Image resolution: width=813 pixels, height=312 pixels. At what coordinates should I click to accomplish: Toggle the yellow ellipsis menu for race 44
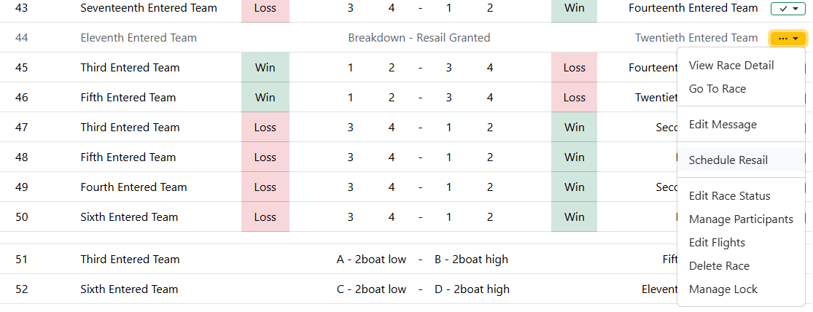pyautogui.click(x=787, y=39)
